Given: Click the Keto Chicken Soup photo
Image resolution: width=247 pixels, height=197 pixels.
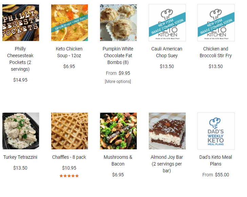Looking at the screenshot, I should pyautogui.click(x=70, y=23).
